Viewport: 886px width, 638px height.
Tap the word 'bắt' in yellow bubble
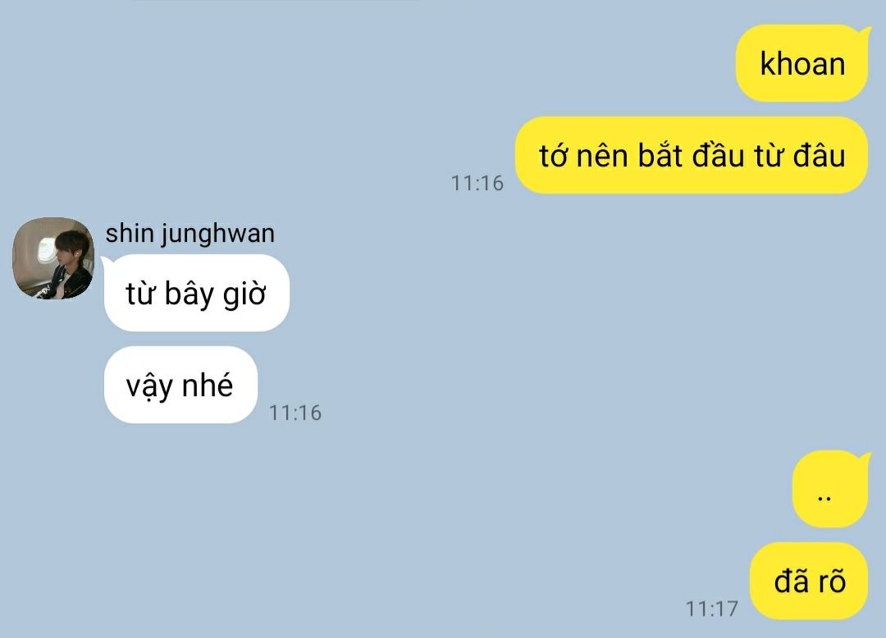(660, 154)
